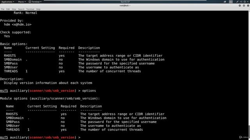
Task: Click 'Description' header in Module options table
Action: point(91,106)
